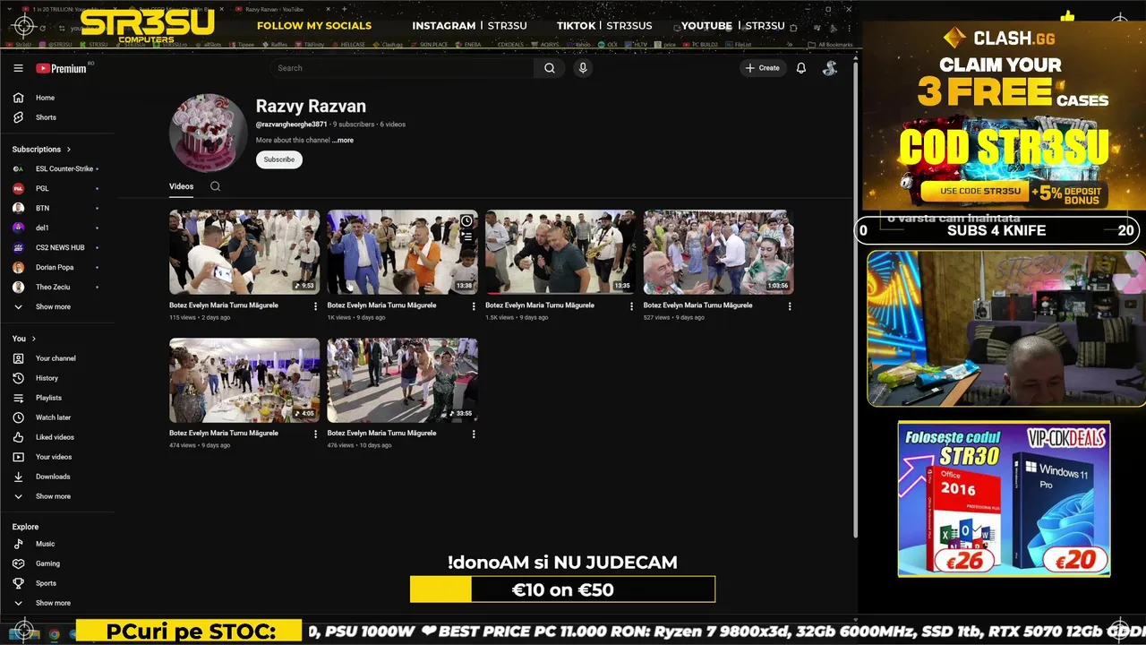The height and width of the screenshot is (645, 1146).
Task: Open All Bookmarks folder
Action: (x=830, y=44)
